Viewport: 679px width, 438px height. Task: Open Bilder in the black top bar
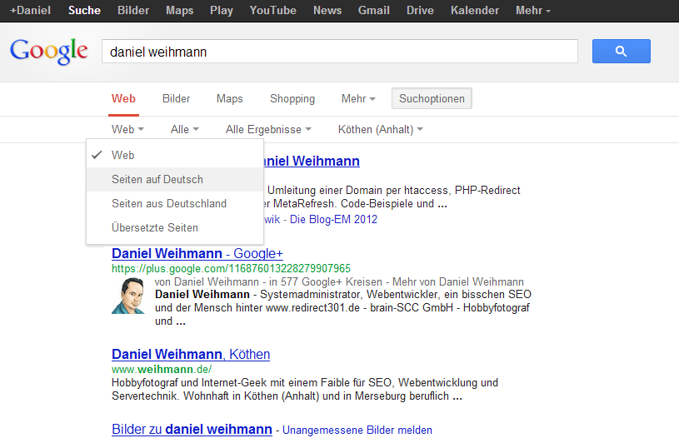click(x=133, y=10)
